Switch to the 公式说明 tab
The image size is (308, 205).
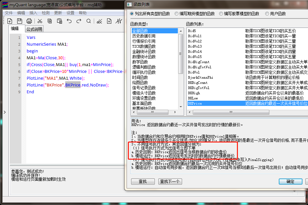coord(34,29)
